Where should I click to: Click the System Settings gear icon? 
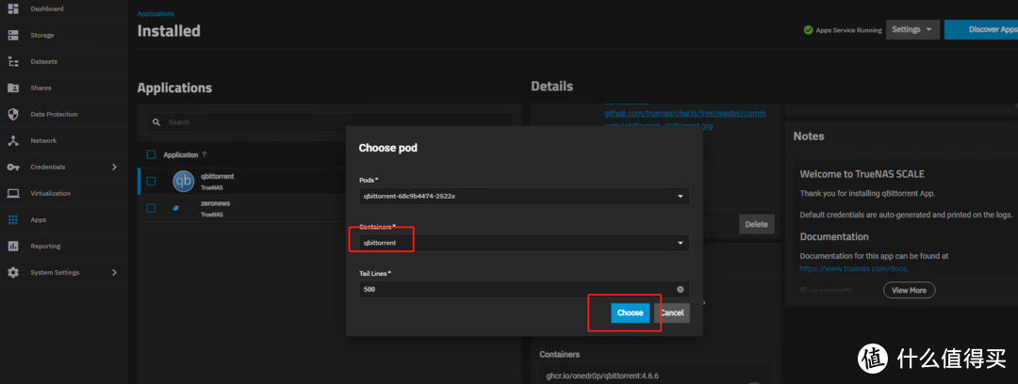click(x=13, y=272)
